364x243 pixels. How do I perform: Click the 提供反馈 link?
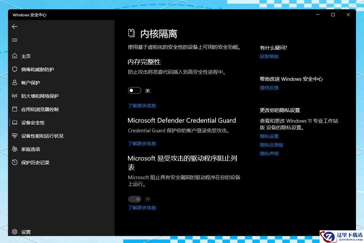(x=269, y=88)
